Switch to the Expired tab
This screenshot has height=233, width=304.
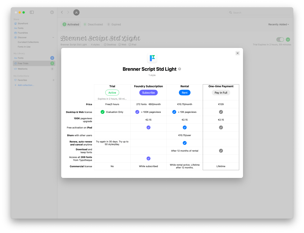coord(114,24)
